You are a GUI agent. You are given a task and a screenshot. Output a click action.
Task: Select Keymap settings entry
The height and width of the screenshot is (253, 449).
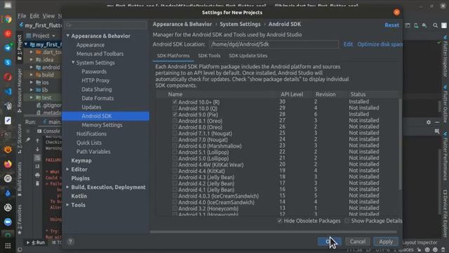click(81, 160)
